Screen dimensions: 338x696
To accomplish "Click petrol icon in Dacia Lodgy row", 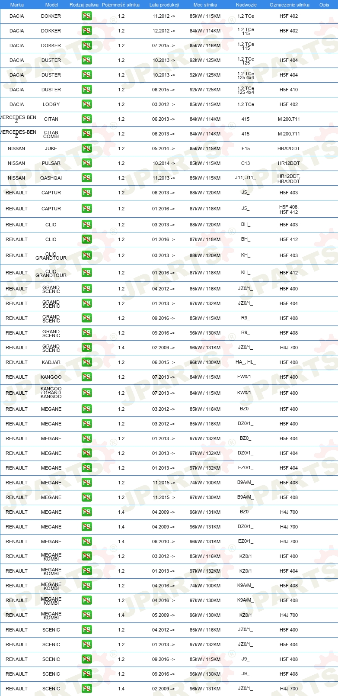I will [x=86, y=105].
